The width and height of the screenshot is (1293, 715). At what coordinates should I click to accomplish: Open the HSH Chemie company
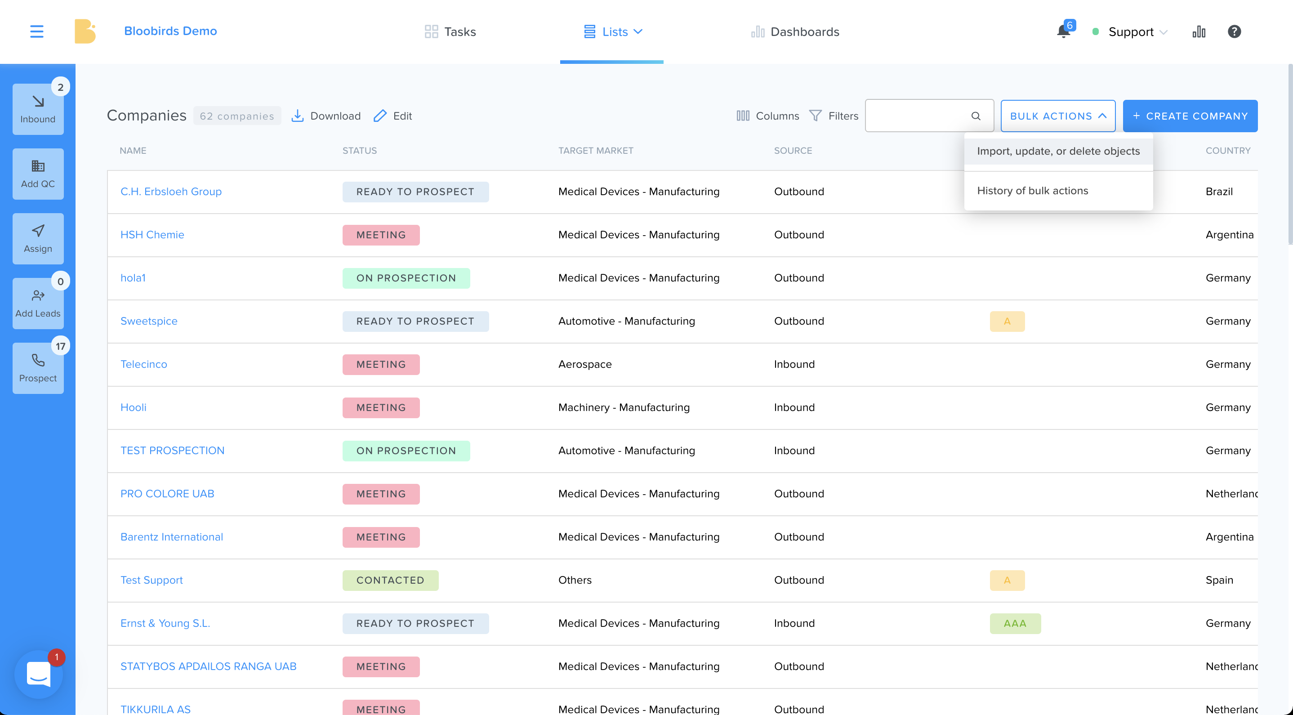152,235
